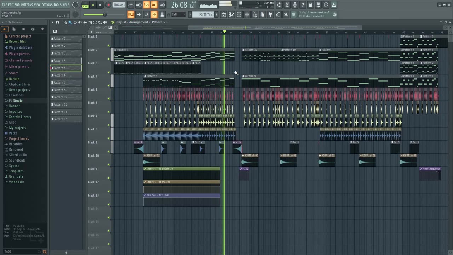The image size is (453, 255).
Task: Open TAGS search magnifier in browser
Action: tap(45, 252)
